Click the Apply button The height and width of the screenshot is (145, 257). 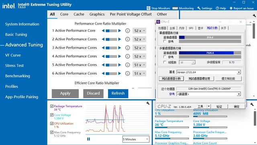65,93
